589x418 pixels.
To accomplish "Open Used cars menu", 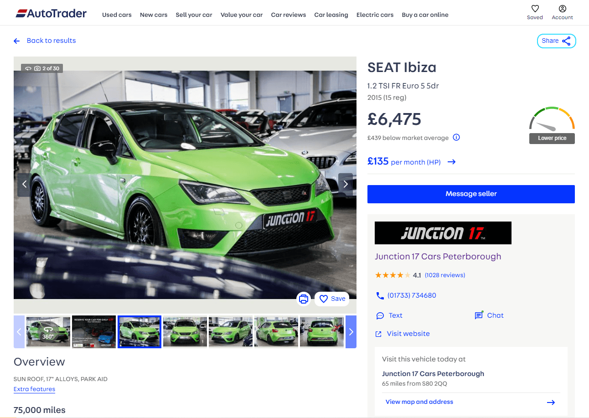I will click(x=117, y=15).
